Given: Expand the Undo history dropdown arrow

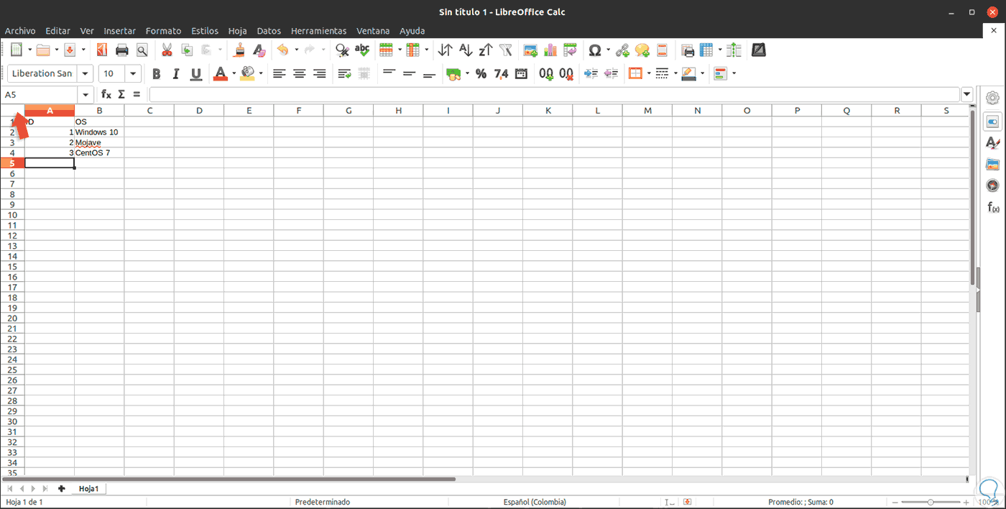Looking at the screenshot, I should 297,50.
